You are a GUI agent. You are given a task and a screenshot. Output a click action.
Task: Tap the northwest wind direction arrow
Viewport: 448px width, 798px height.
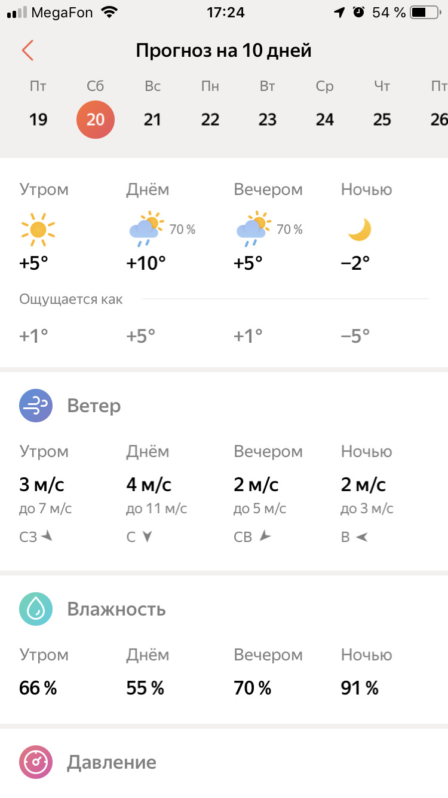(47, 537)
